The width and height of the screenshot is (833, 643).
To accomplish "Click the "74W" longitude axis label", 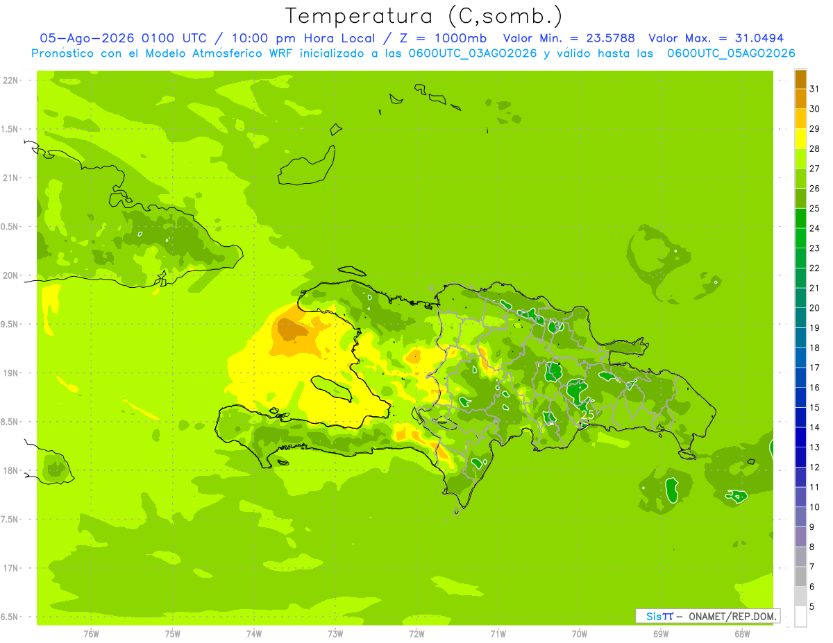I will click(254, 634).
